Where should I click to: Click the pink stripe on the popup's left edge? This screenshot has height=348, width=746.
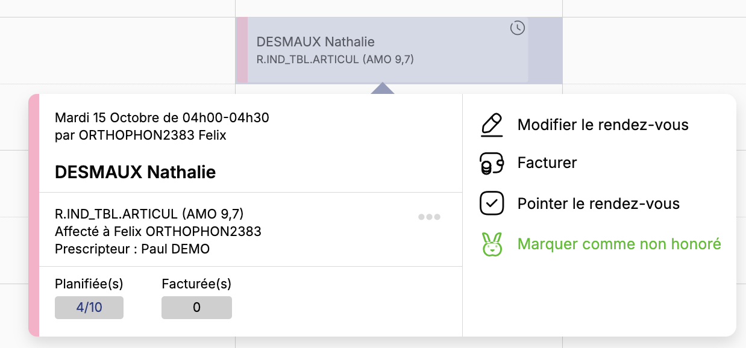[x=34, y=215]
